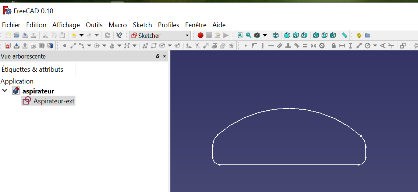
Task: Apply the Vertical constraint
Action: tap(263, 46)
